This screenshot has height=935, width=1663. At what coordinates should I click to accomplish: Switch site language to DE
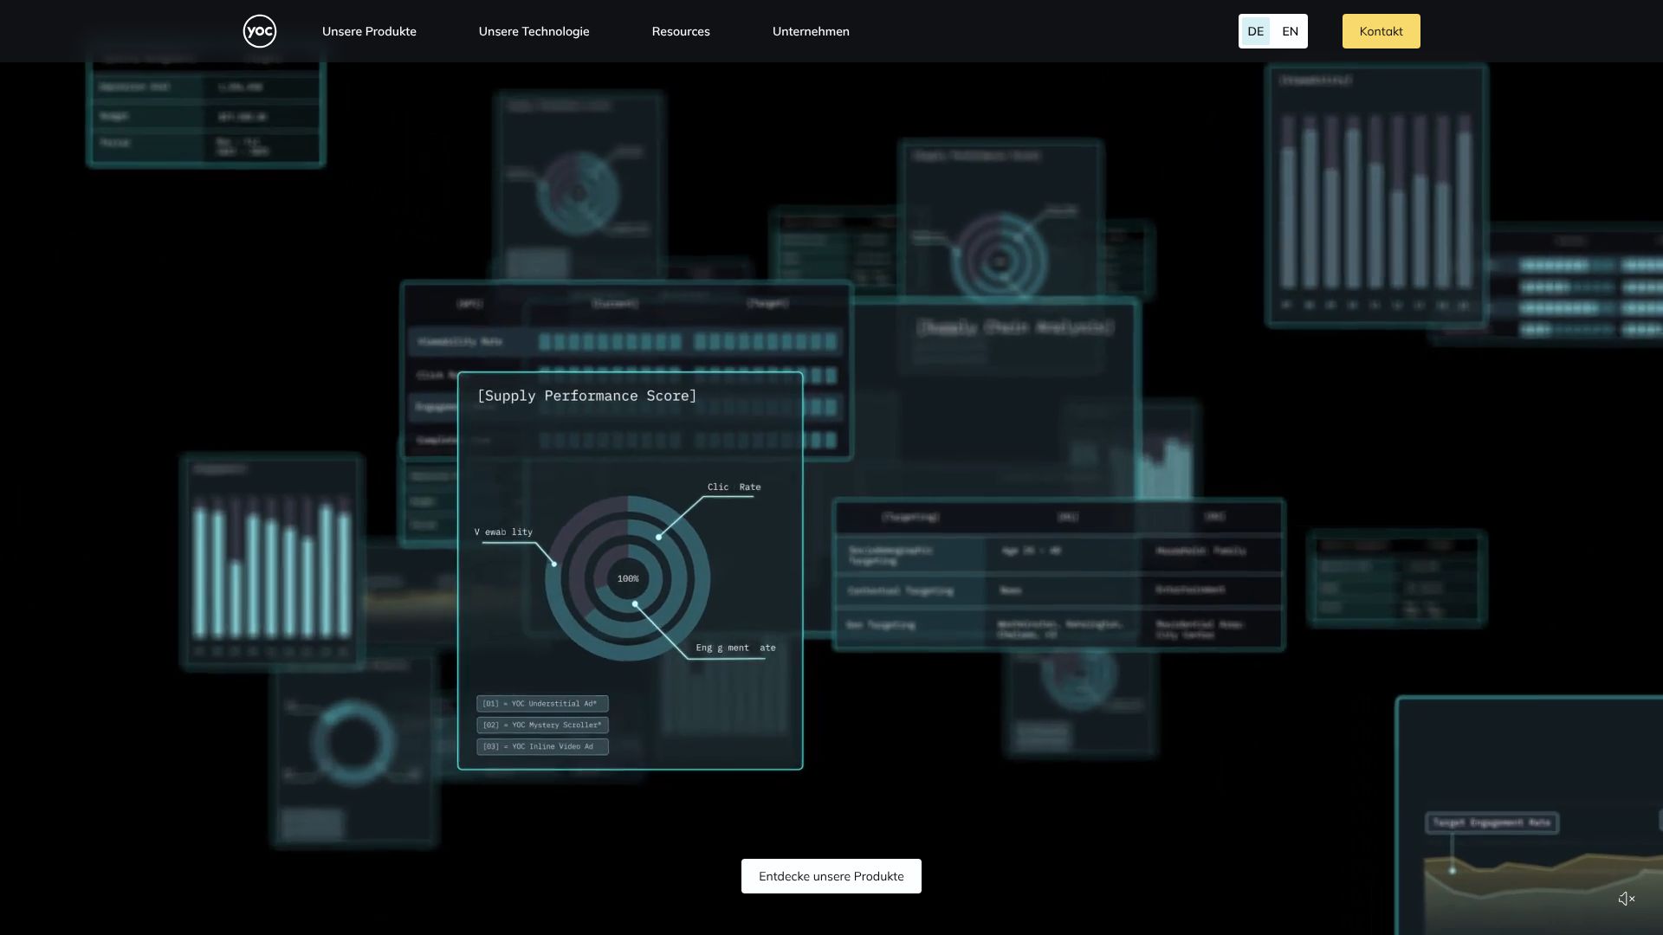pyautogui.click(x=1255, y=31)
